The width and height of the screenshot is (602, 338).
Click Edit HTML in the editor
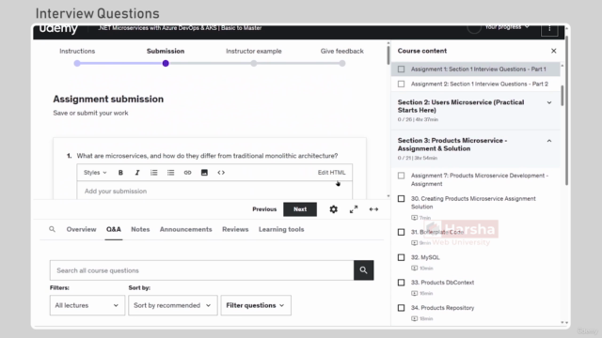tap(332, 173)
